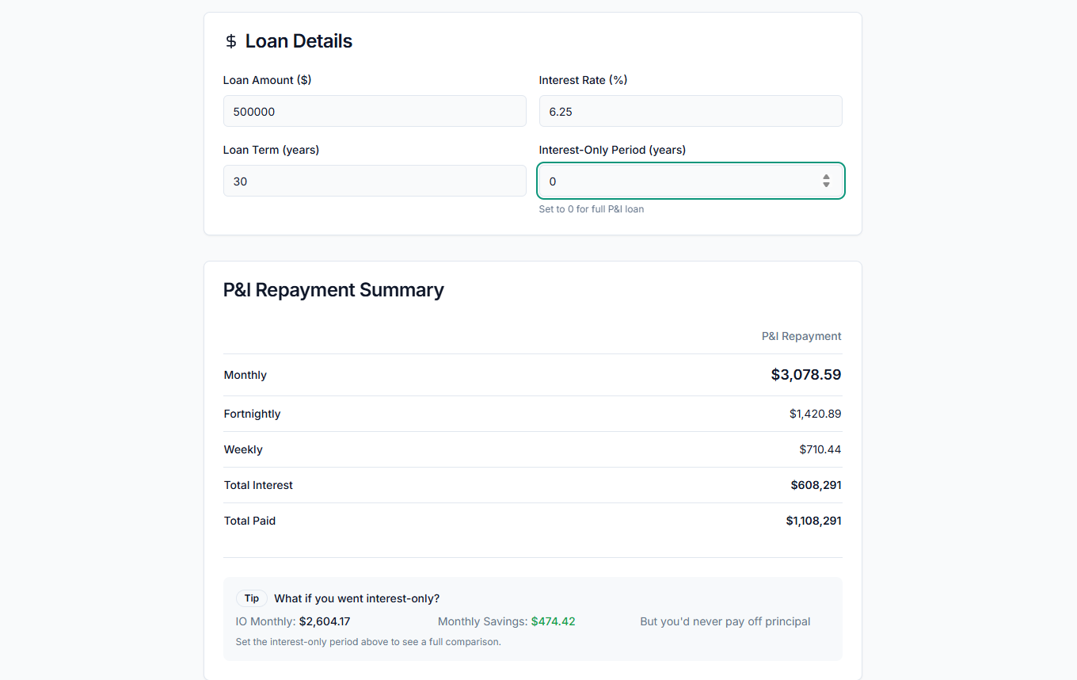The height and width of the screenshot is (680, 1077).
Task: Click the Fortnightly row amount $1,420.89
Action: 815,414
